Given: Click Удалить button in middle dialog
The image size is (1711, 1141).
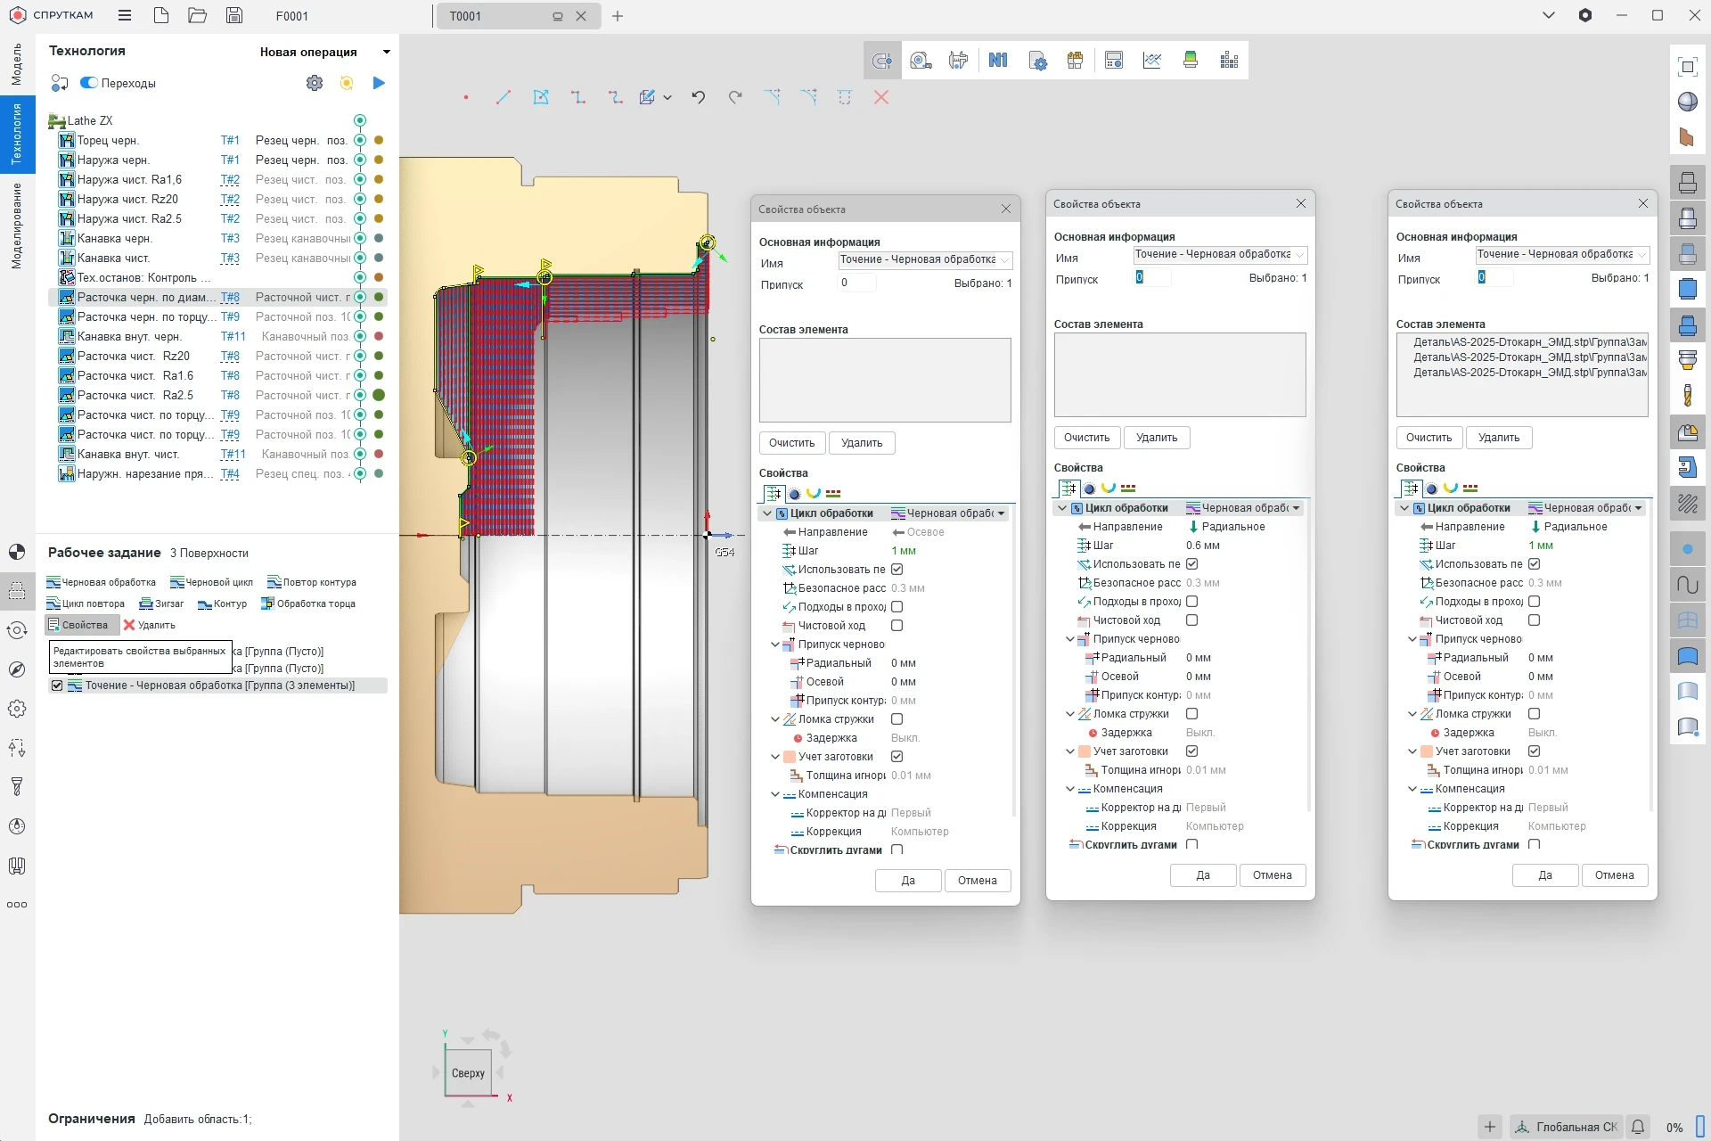Looking at the screenshot, I should [1157, 438].
